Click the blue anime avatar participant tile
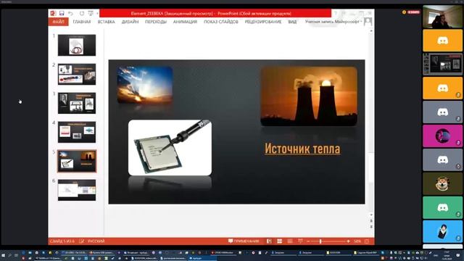The image size is (464, 261). click(442, 231)
